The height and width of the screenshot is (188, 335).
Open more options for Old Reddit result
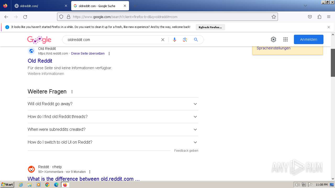(x=109, y=54)
